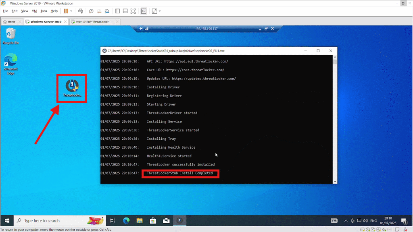
Task: Click the console scrollbar up arrow
Action: pos(335,57)
